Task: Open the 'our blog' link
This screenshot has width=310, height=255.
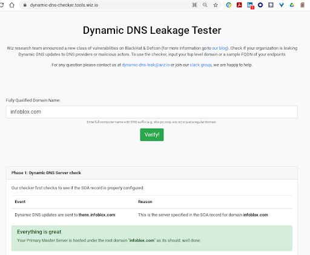Action: 219,48
